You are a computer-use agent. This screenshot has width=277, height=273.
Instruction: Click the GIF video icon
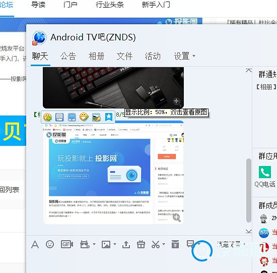point(67,245)
